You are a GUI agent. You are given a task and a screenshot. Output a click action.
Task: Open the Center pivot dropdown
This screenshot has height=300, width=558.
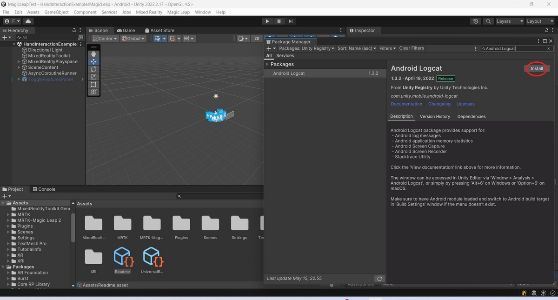click(106, 39)
